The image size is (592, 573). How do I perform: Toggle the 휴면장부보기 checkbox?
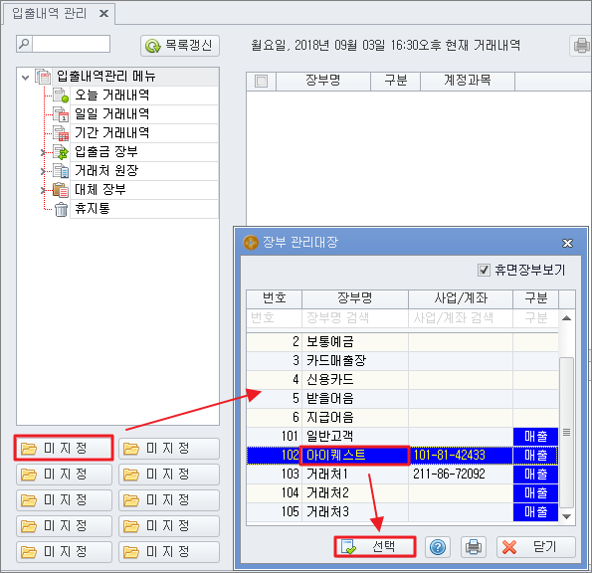pyautogui.click(x=484, y=270)
